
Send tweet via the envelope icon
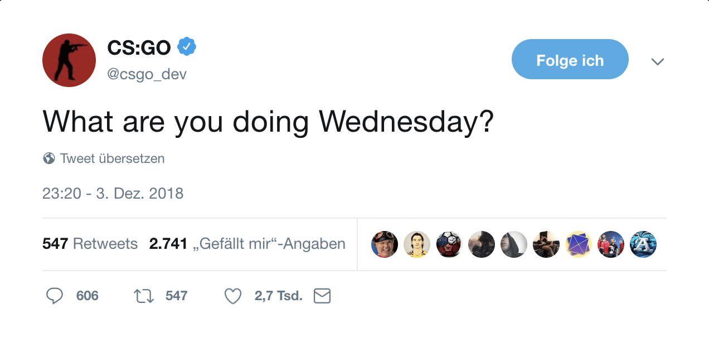322,296
